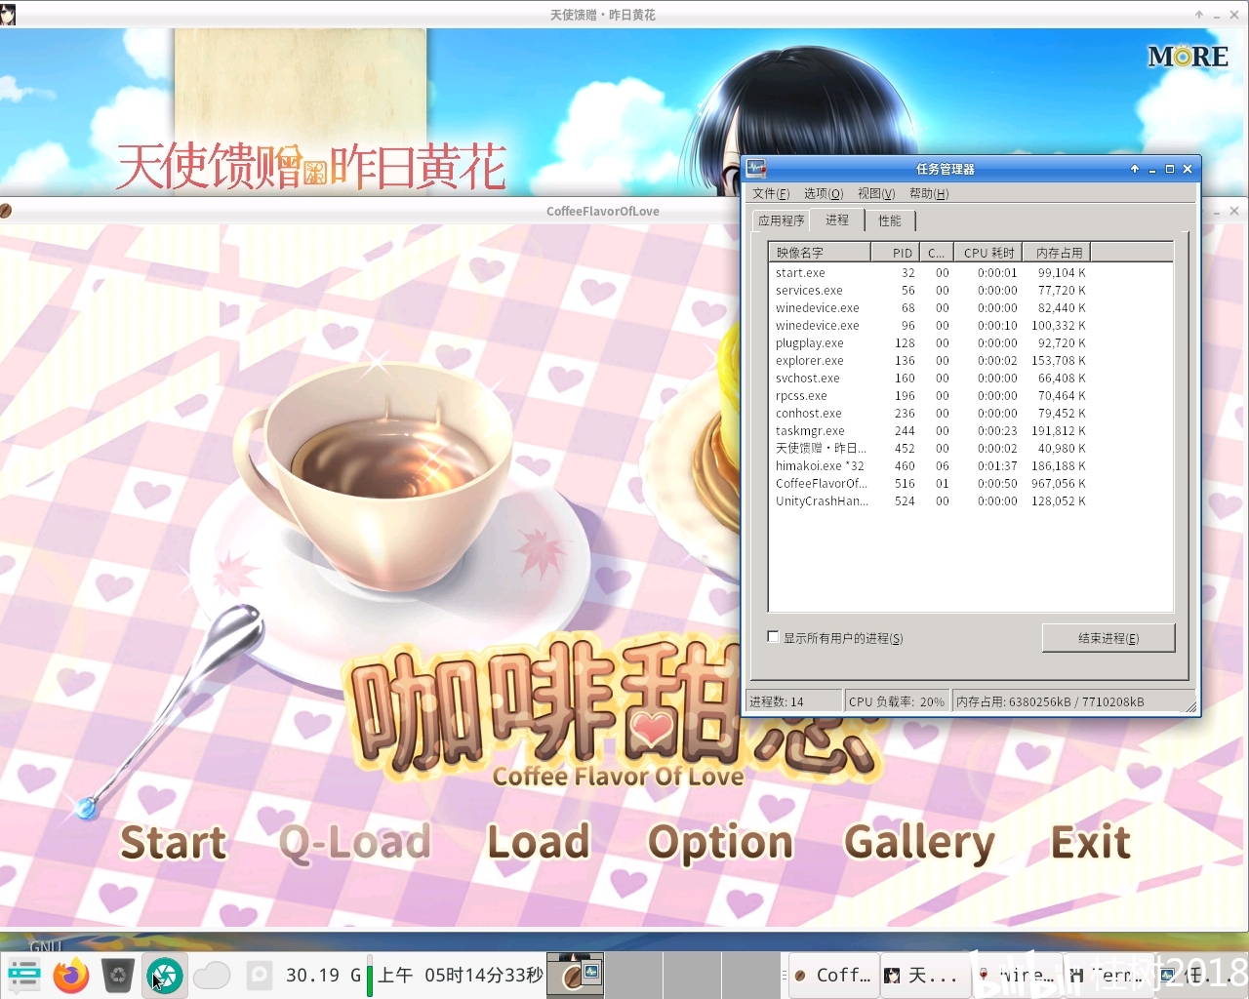Select the start.exe process row
The image size is (1249, 999).
pos(930,273)
